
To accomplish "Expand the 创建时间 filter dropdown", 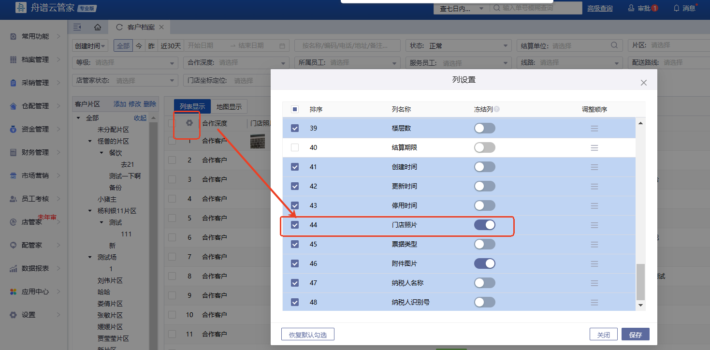I will coord(90,46).
